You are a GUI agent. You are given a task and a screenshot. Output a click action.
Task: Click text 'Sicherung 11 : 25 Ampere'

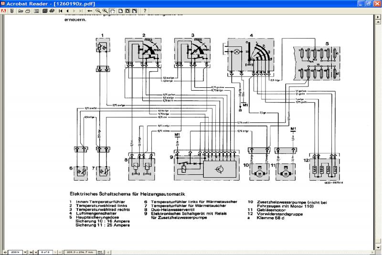click(x=103, y=225)
